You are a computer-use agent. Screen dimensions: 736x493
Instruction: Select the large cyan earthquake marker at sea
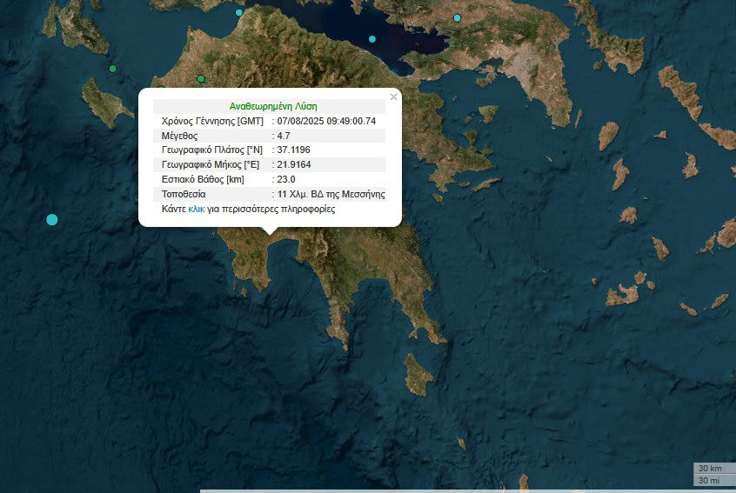point(52,219)
